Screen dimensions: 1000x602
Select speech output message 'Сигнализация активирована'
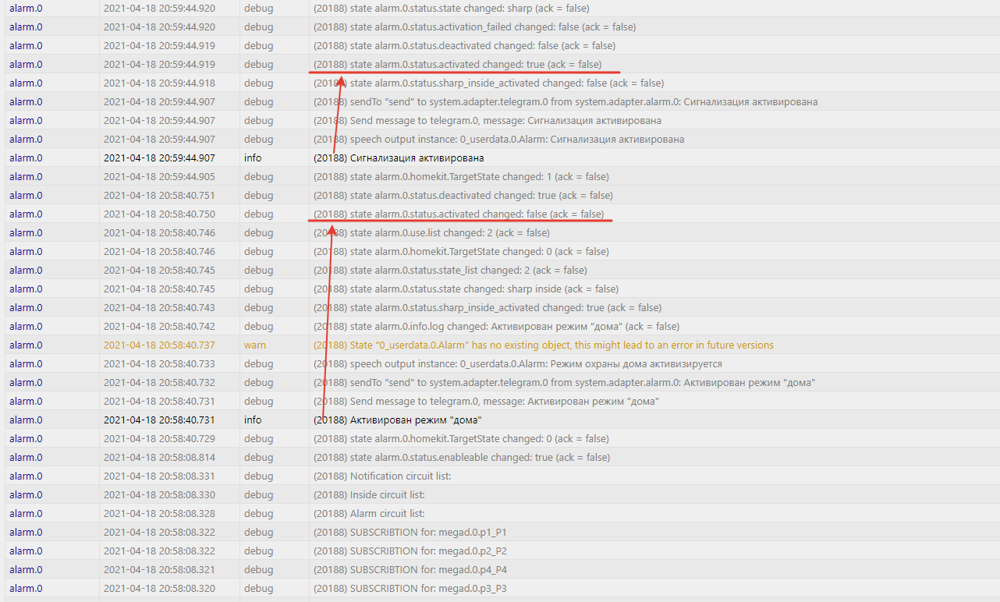(498, 139)
